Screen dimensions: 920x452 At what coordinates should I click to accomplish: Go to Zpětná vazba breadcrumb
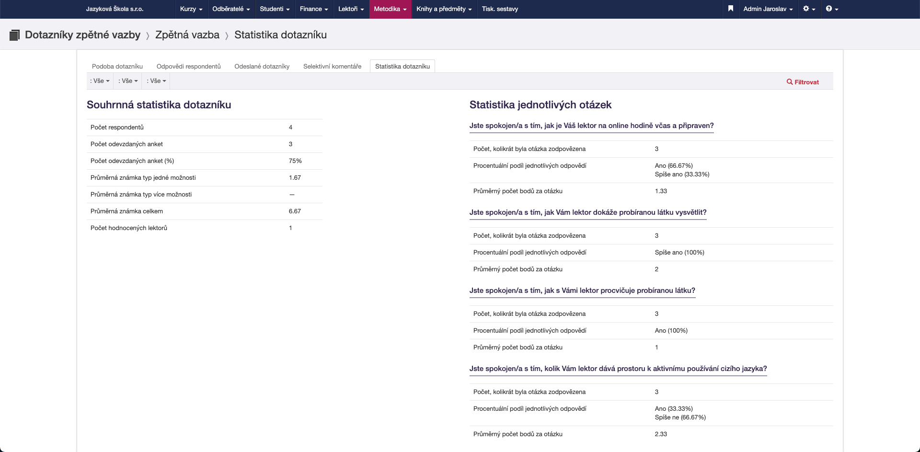[187, 35]
